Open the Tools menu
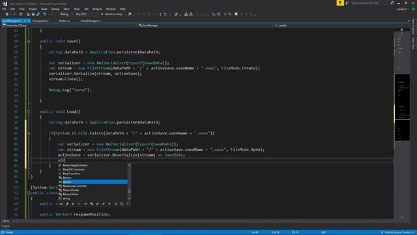Image resolution: width=417 pixels, height=235 pixels. (77, 8)
